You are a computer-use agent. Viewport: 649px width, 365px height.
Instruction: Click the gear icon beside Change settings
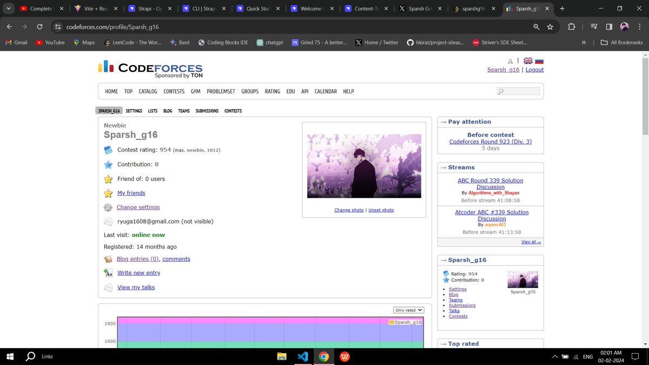pos(108,207)
